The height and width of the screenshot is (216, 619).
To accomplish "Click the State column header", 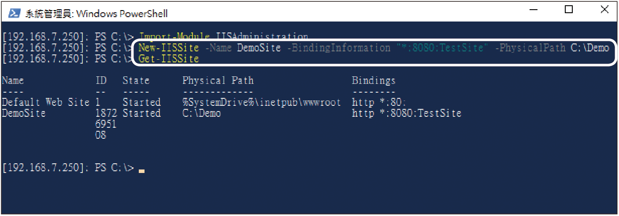I will [136, 81].
